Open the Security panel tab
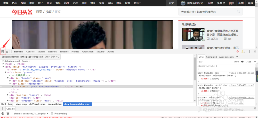This screenshot has width=258, height=118. point(101,52)
